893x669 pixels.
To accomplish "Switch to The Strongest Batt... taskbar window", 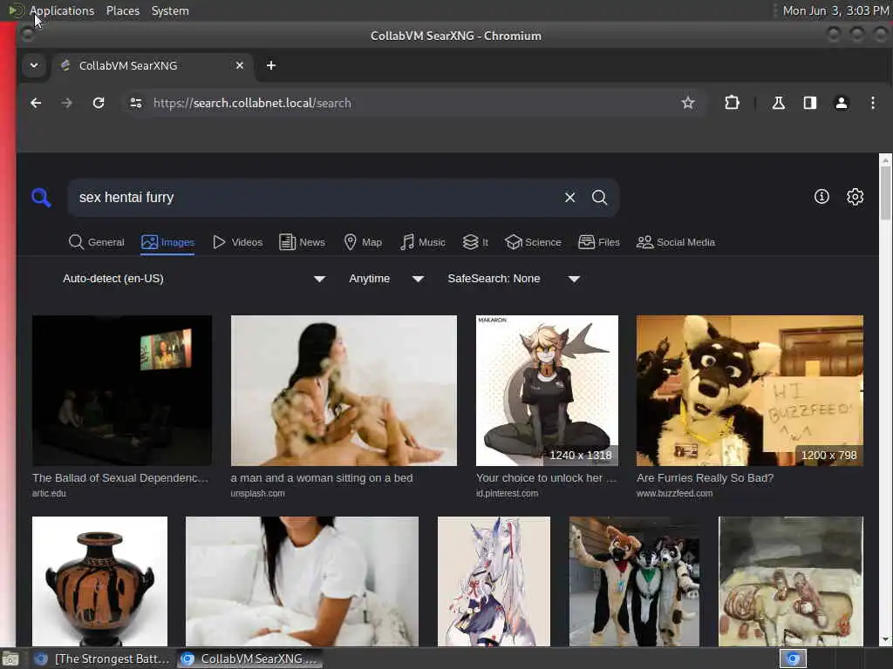I will pos(102,659).
